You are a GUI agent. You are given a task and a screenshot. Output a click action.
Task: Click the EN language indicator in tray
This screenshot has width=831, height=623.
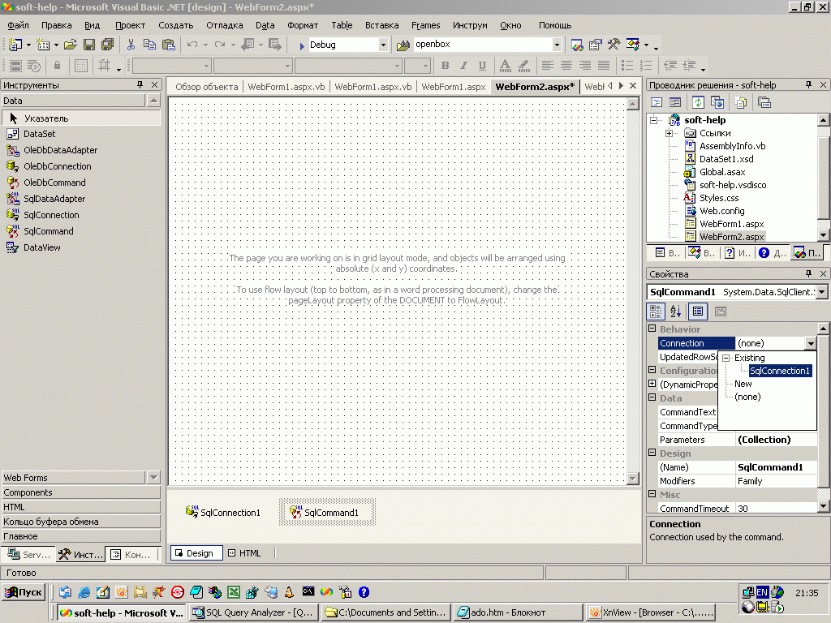point(762,592)
